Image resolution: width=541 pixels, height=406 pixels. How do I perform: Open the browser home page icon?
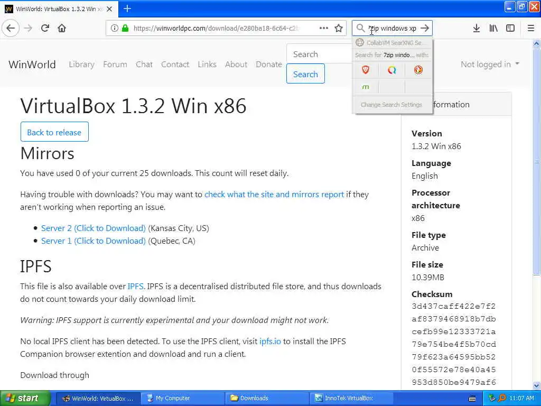(x=62, y=28)
